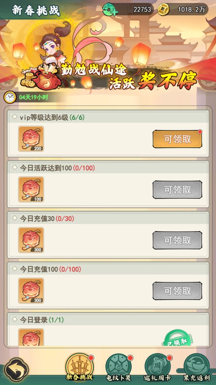This screenshot has height=385, width=216.
Task: Tap the gold coin currency icon
Action: (x=163, y=9)
